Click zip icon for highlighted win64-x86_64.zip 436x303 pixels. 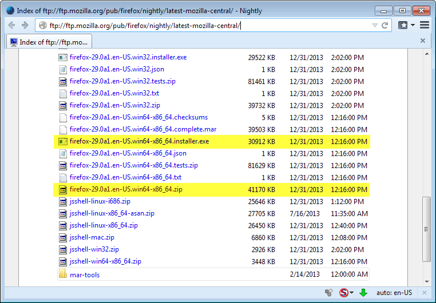click(63, 190)
